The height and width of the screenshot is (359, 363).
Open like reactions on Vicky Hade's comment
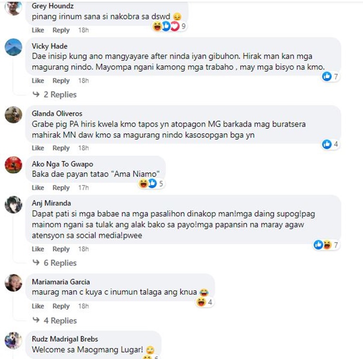(x=331, y=77)
